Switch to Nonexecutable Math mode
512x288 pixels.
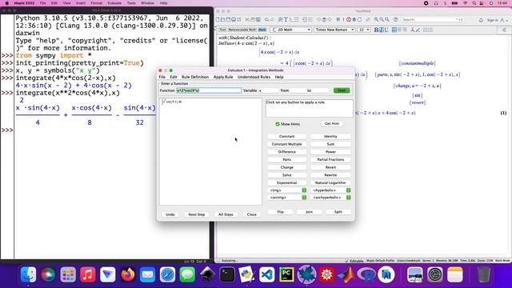(x=242, y=30)
